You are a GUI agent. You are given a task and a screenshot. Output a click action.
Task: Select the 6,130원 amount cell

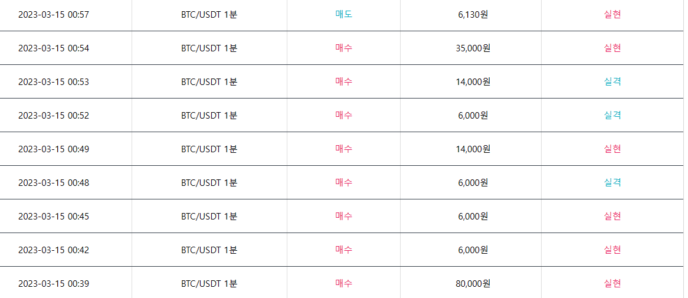pos(473,15)
